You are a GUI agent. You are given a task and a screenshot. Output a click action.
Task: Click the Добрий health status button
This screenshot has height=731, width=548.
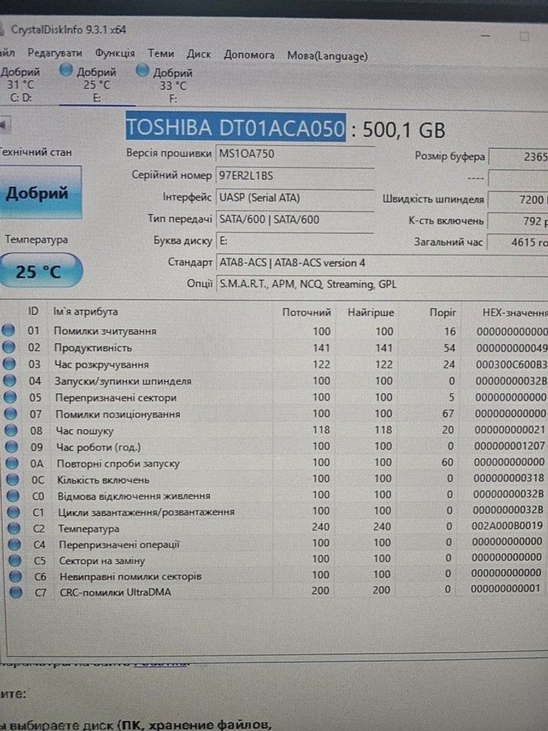[x=40, y=193]
